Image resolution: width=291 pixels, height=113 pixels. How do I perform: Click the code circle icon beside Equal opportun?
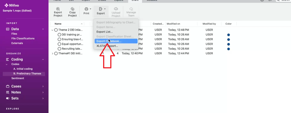coord(59,44)
